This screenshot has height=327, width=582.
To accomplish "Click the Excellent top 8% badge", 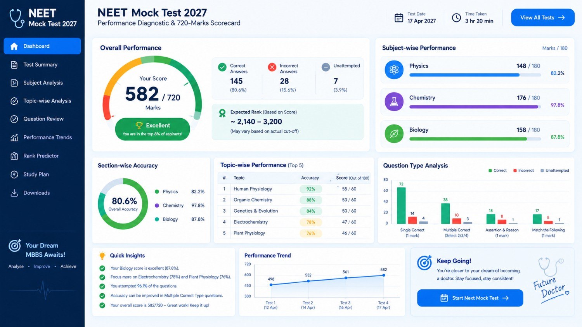I will tap(152, 129).
